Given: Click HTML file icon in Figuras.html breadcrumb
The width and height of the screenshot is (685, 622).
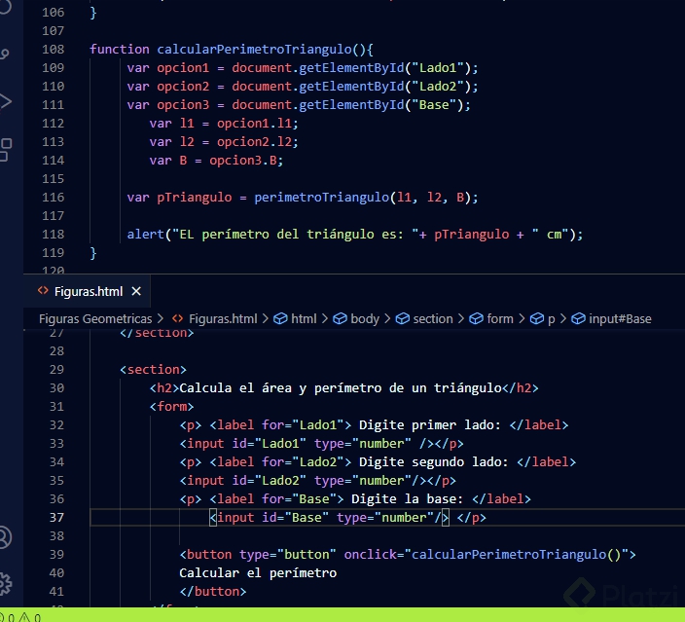Looking at the screenshot, I should click(x=177, y=318).
